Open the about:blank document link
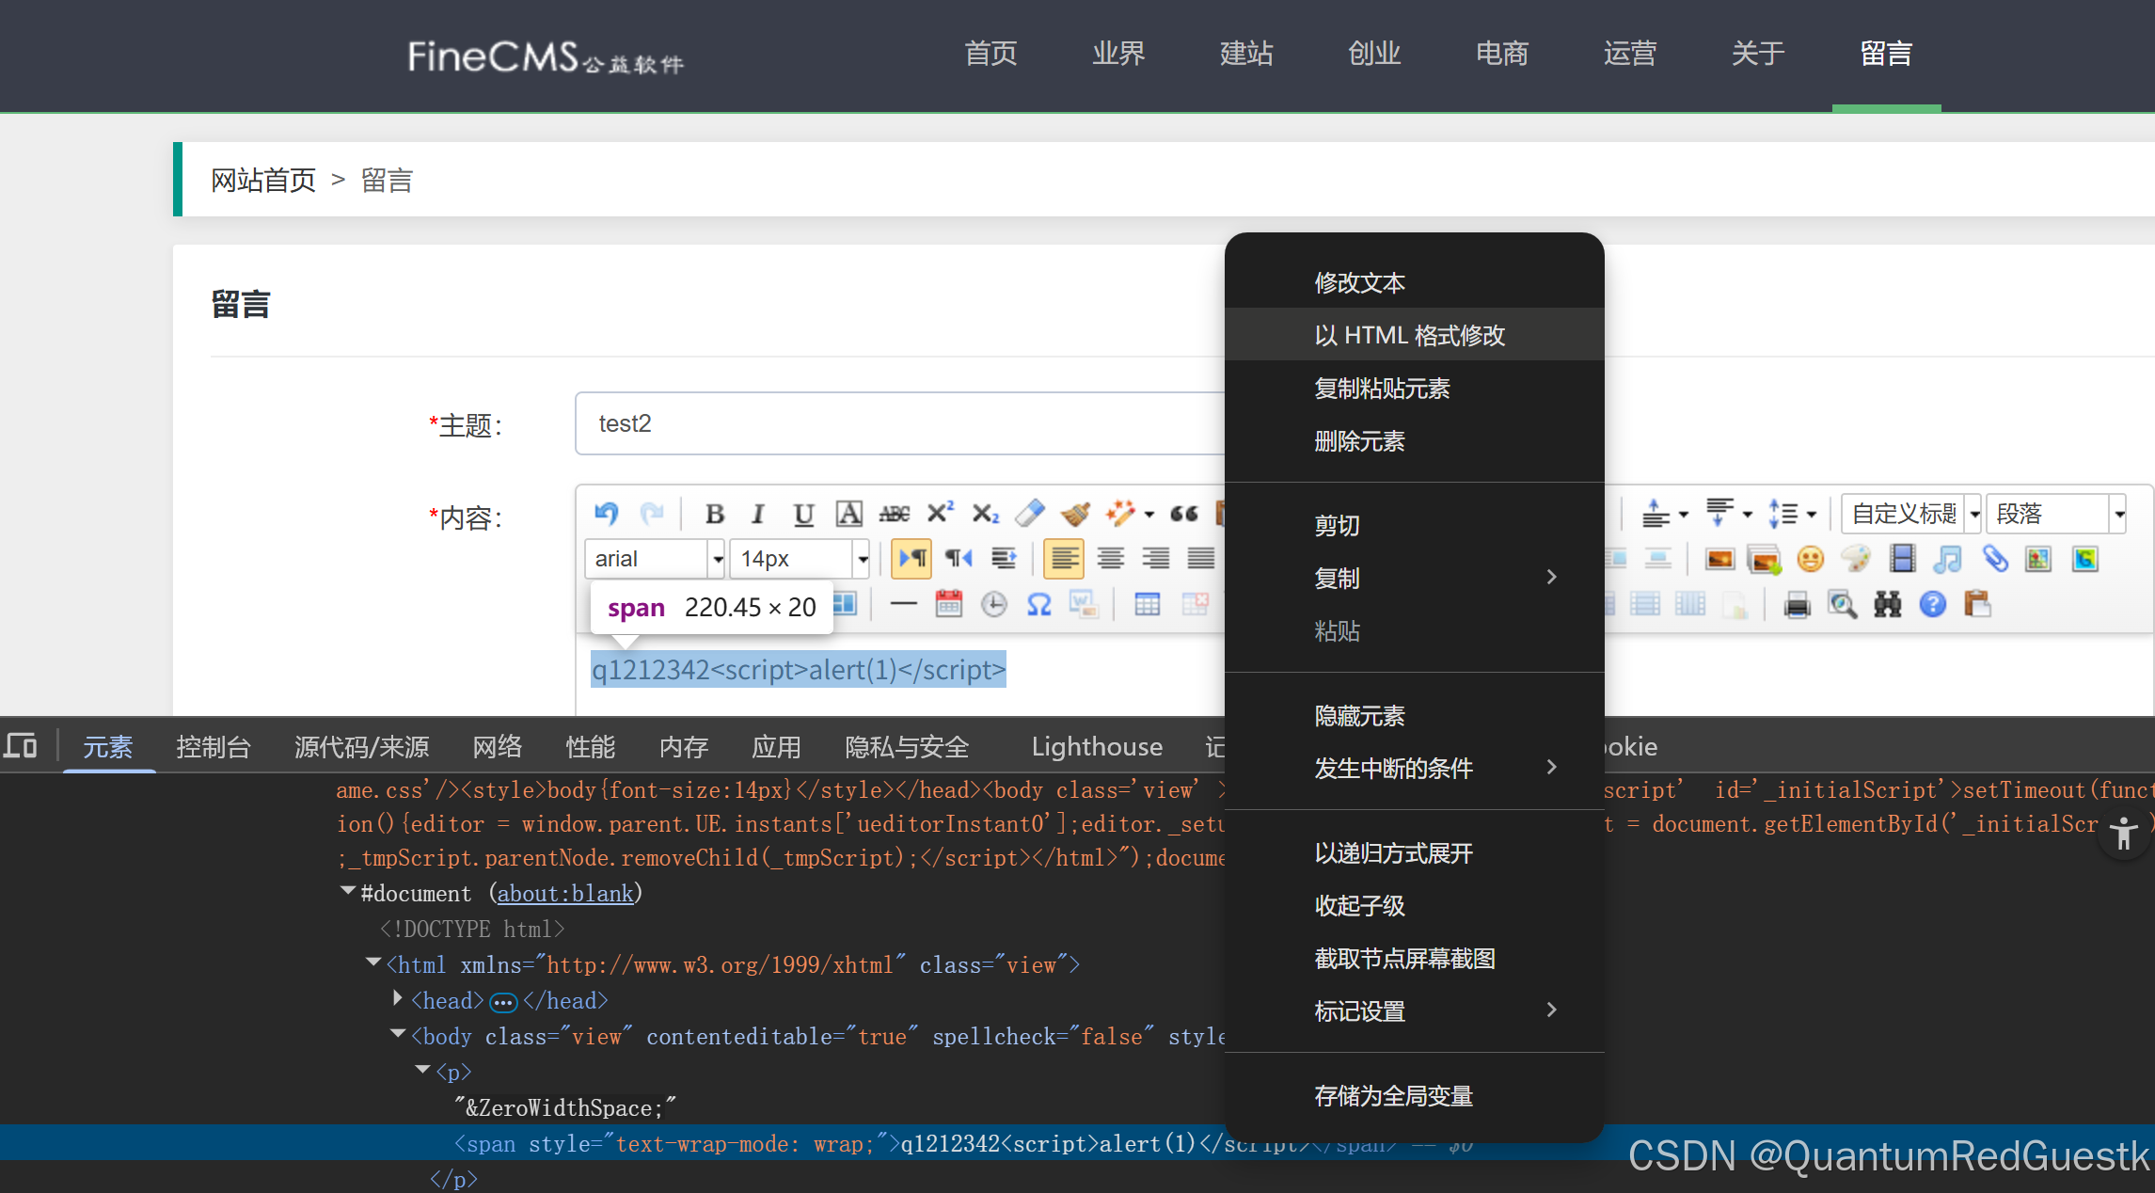2155x1193 pixels. (564, 893)
